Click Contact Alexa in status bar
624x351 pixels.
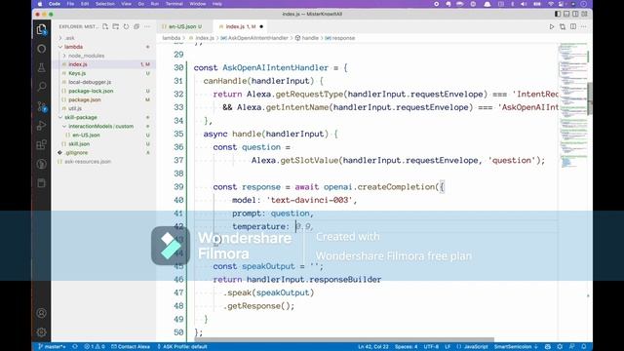click(x=131, y=347)
